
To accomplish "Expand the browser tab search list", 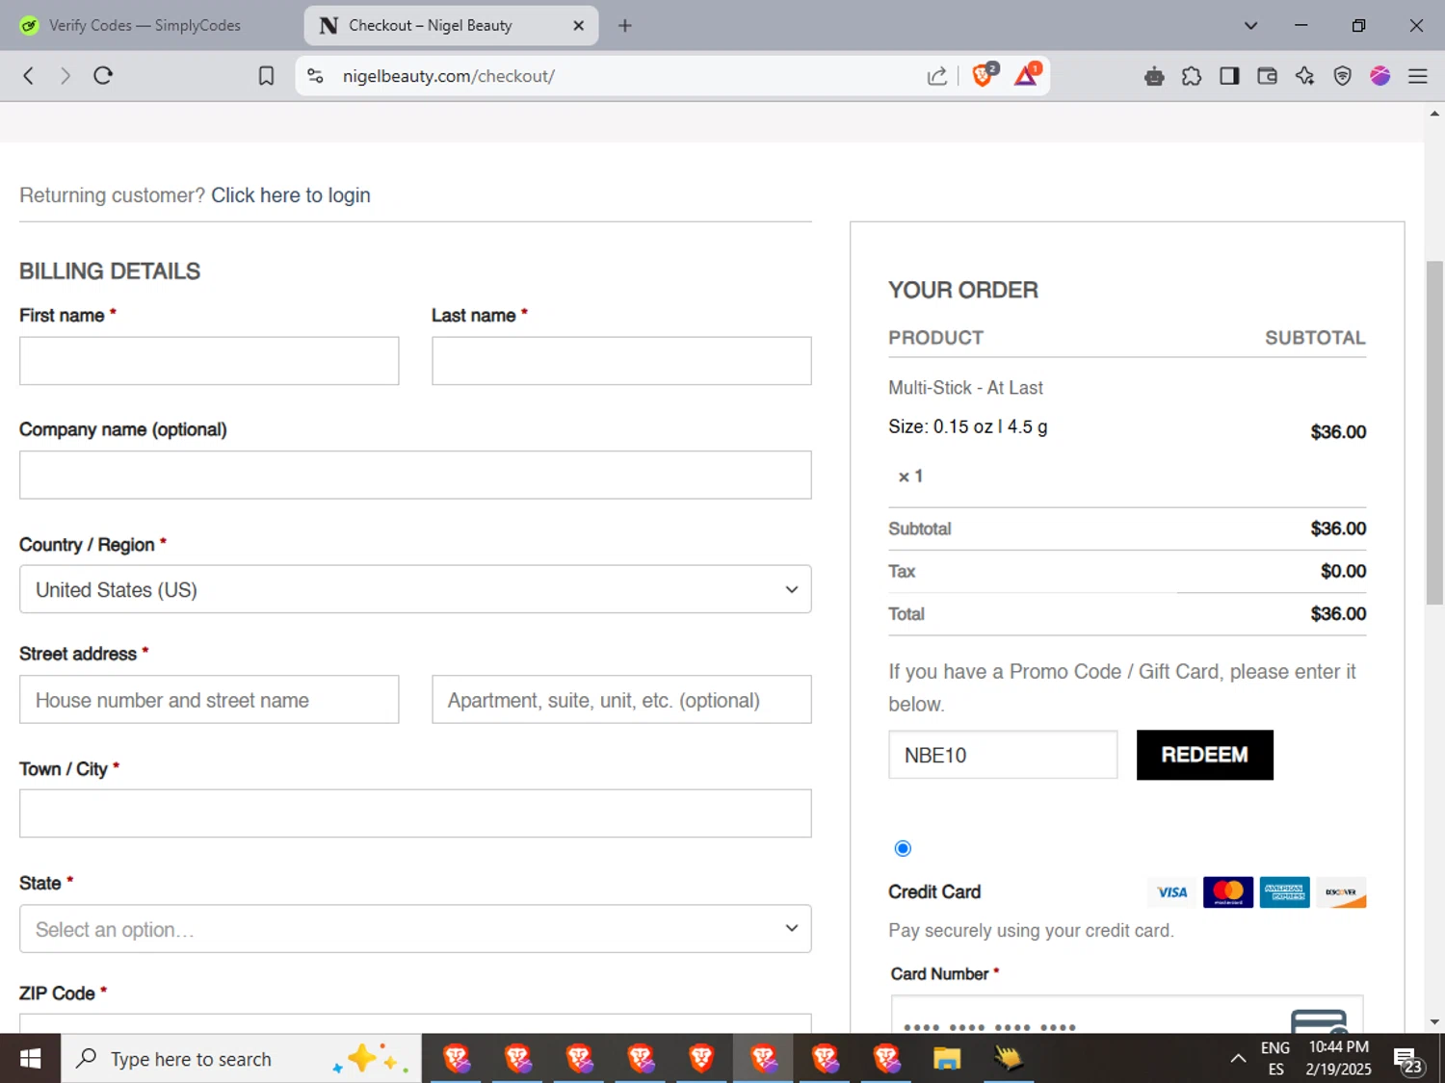I will pyautogui.click(x=1250, y=26).
